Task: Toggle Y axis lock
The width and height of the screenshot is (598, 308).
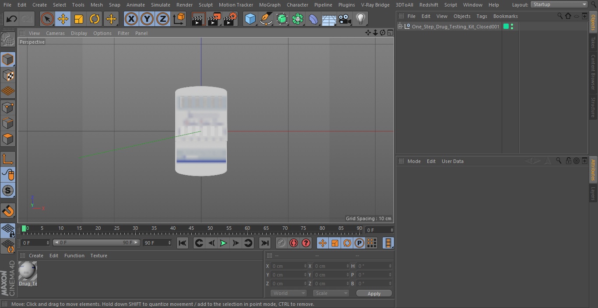Action: click(147, 19)
